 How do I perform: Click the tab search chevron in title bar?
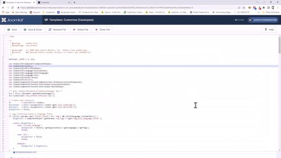point(257,2)
